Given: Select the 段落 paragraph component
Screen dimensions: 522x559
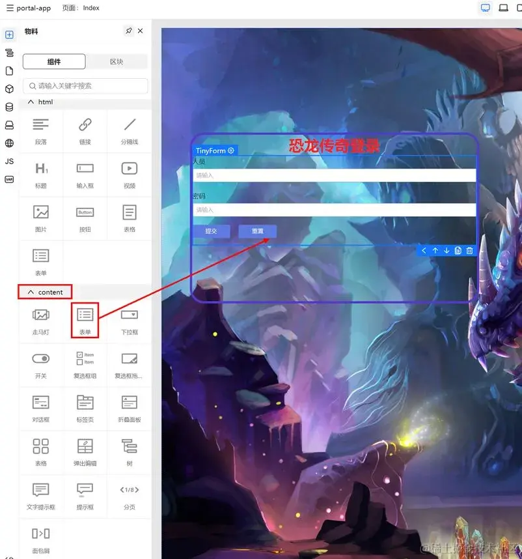Looking at the screenshot, I should pos(41,132).
